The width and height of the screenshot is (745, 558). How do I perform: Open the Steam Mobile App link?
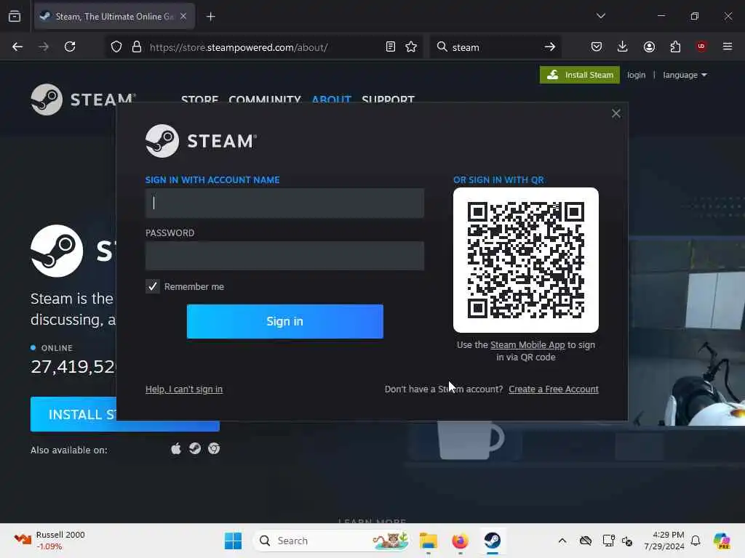(x=527, y=345)
